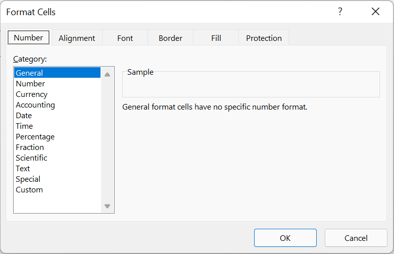Switch to the Number tab
The height and width of the screenshot is (254, 394).
[28, 37]
